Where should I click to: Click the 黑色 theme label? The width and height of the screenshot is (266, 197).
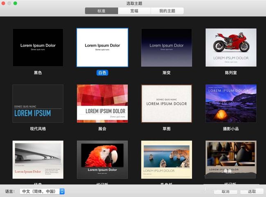click(38, 73)
